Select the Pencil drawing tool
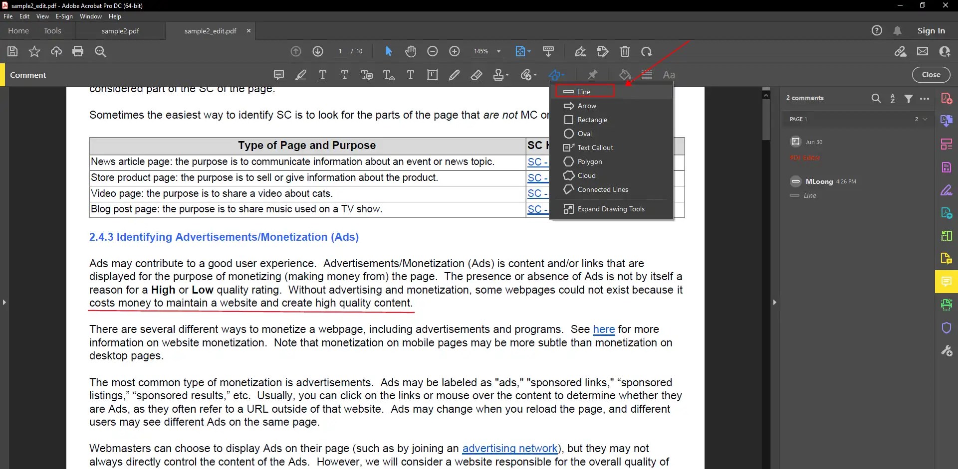The image size is (958, 469). click(455, 75)
